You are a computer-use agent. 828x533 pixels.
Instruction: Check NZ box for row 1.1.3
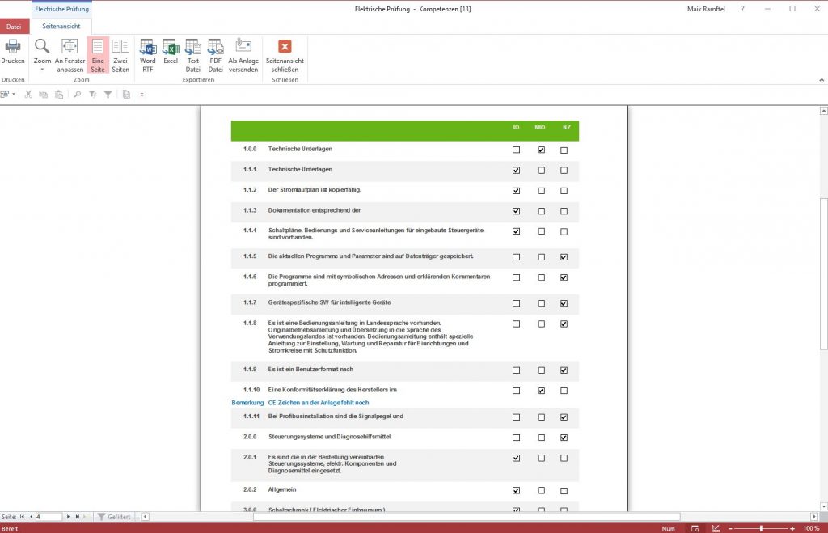564,211
